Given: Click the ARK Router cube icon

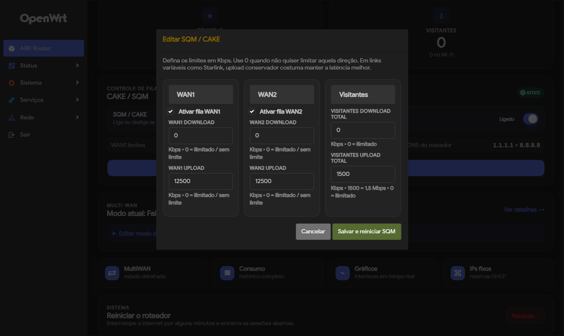Looking at the screenshot, I should coord(12,48).
